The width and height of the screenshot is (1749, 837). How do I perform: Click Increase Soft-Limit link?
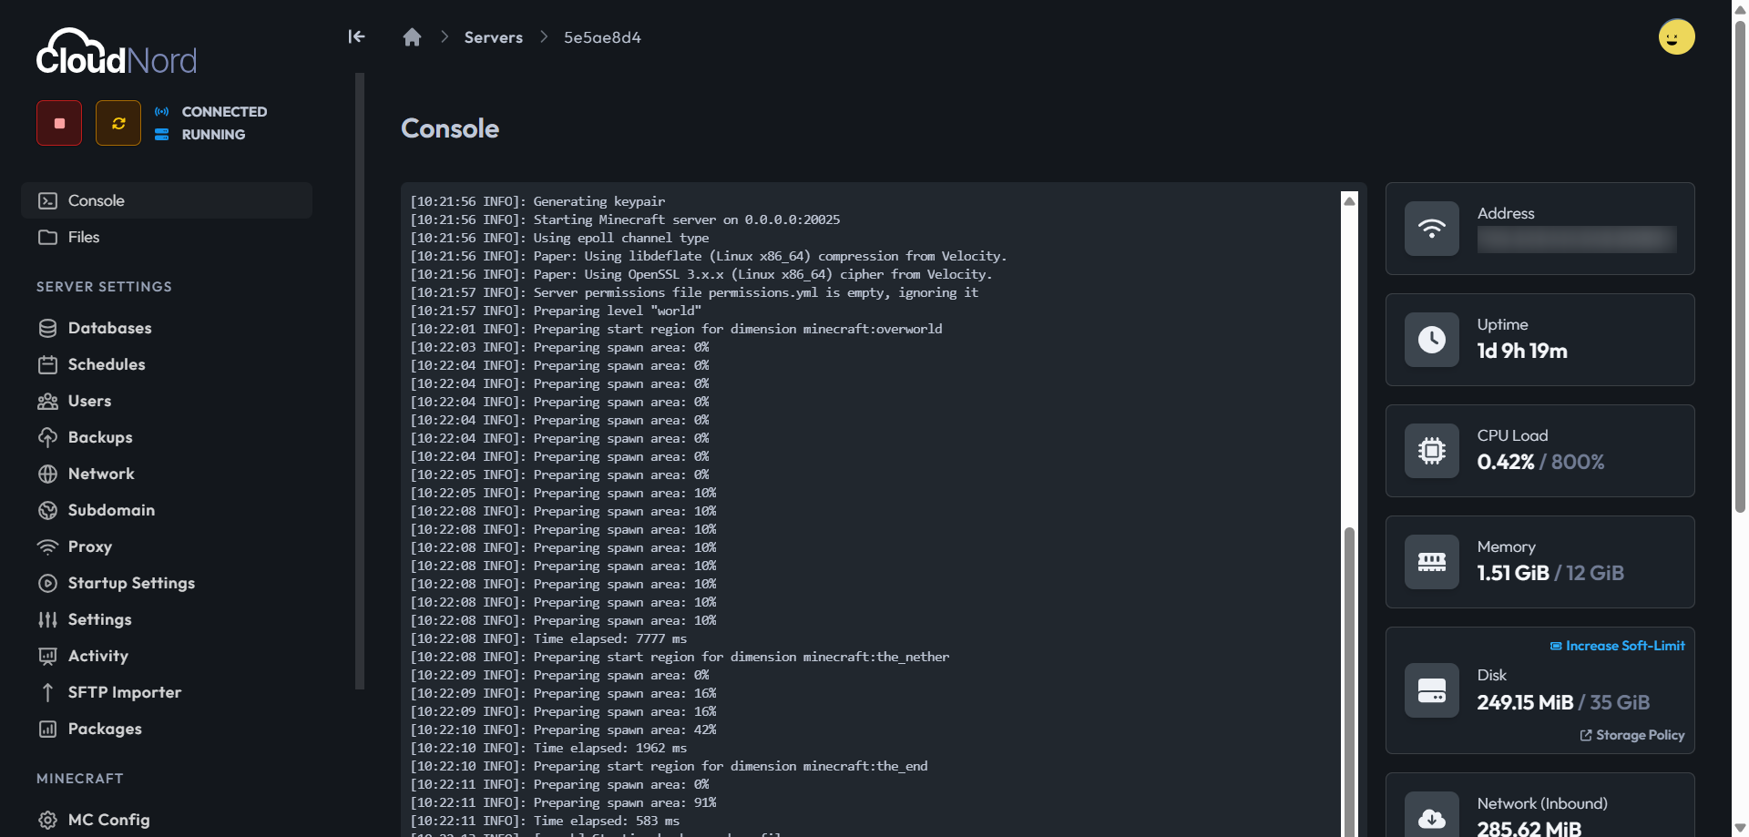pyautogui.click(x=1618, y=646)
